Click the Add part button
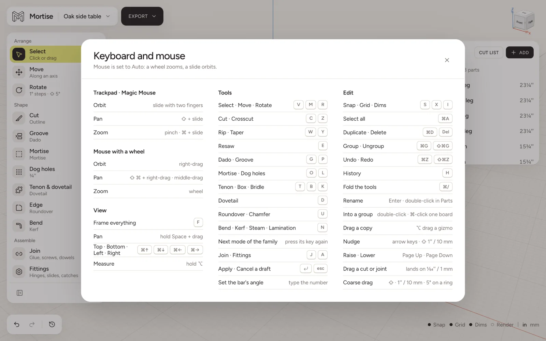This screenshot has width=546, height=341. 520,53
